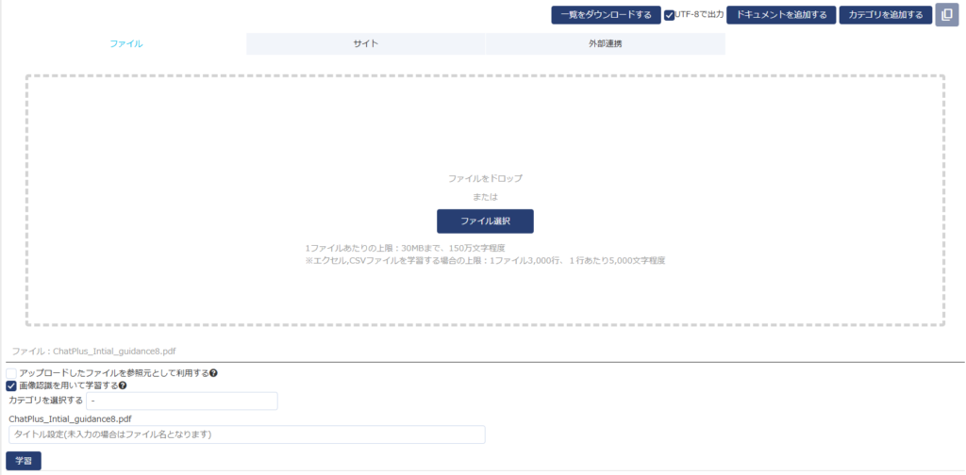Click the ChatPlus_Intial_guidance8.pdf name above title field
The height and width of the screenshot is (475, 966).
point(70,418)
